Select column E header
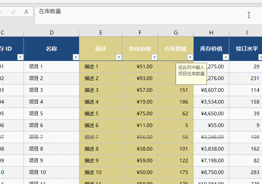 coord(101,33)
